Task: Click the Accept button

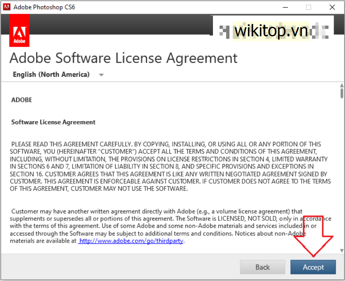Action: [313, 267]
